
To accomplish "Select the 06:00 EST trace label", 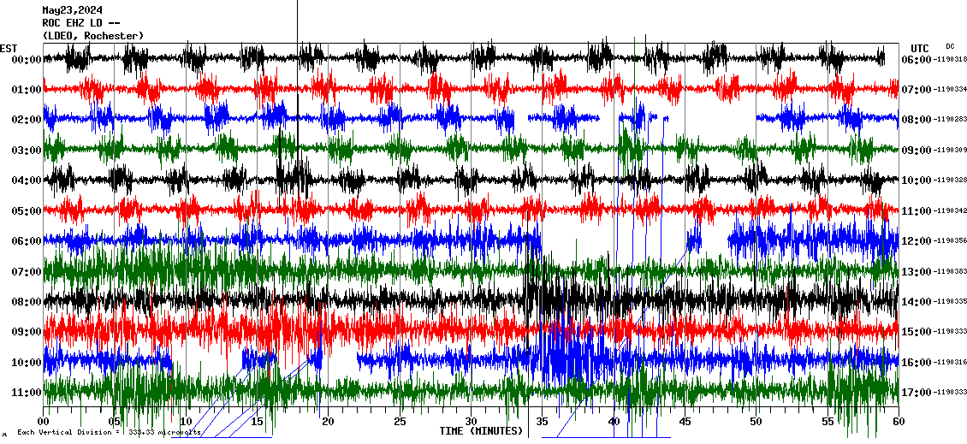I will 26,241.
